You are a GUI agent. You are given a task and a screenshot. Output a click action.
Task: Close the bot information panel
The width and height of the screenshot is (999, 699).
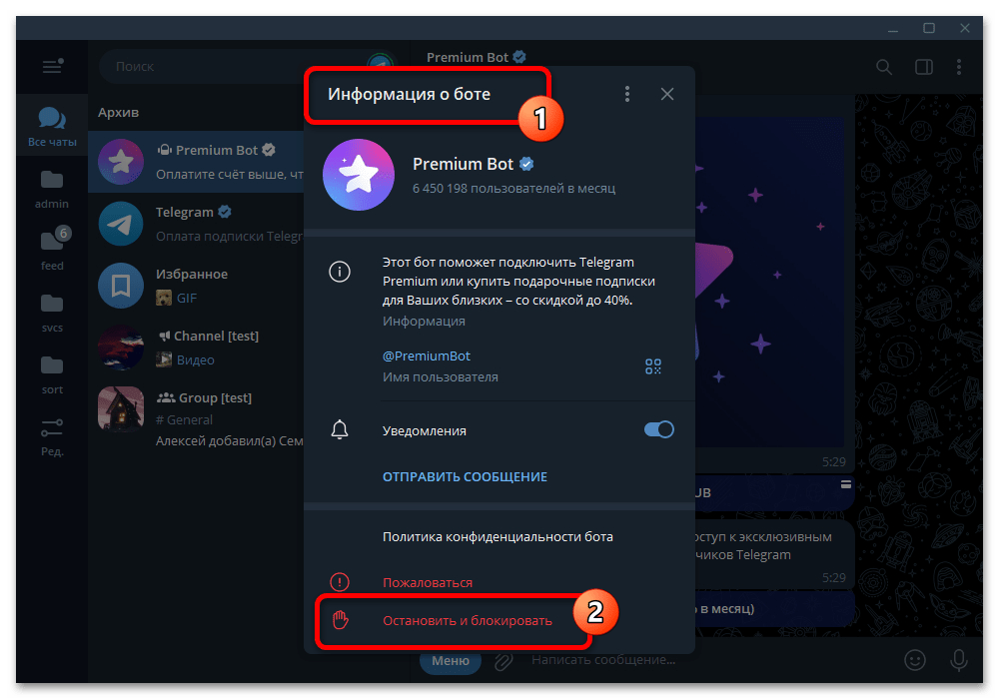667,94
